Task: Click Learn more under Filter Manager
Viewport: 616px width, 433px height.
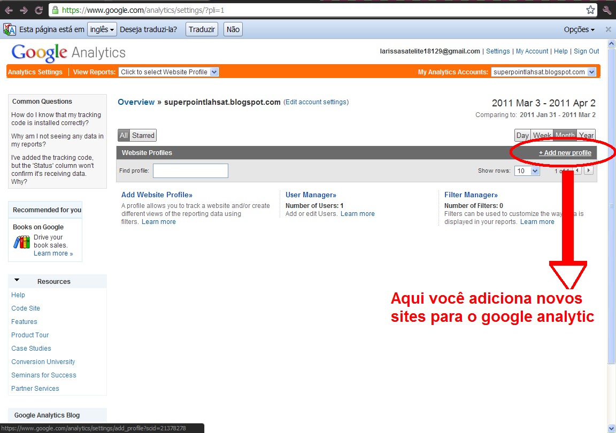Action: click(537, 222)
